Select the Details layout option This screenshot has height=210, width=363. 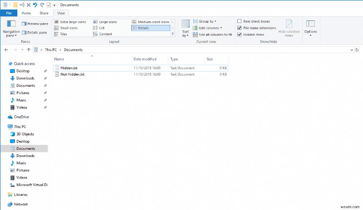pyautogui.click(x=151, y=28)
